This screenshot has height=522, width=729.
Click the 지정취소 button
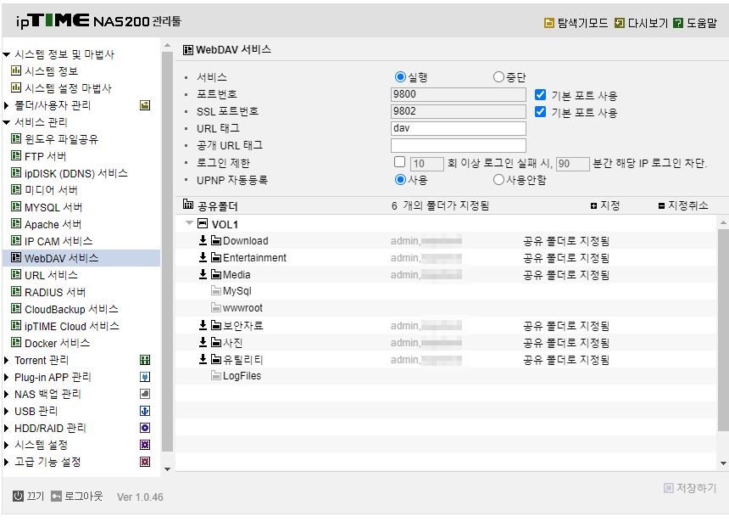pyautogui.click(x=683, y=205)
